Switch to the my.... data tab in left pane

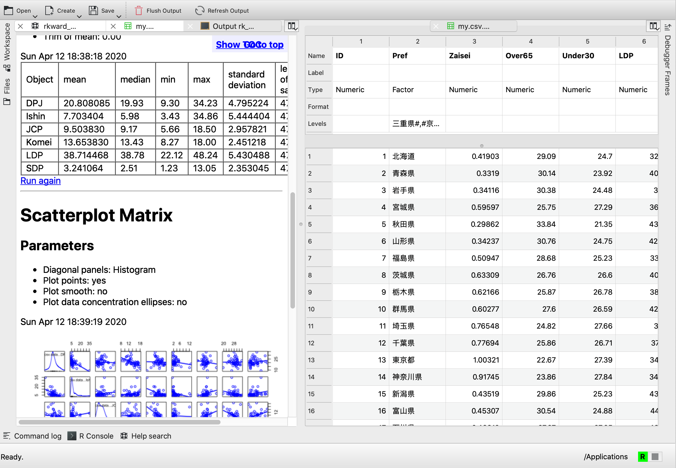coord(145,26)
